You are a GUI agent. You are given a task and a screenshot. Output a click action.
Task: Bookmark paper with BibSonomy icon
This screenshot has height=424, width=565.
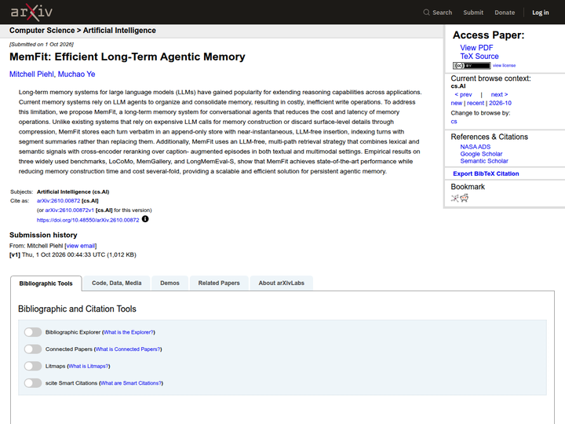pos(454,198)
